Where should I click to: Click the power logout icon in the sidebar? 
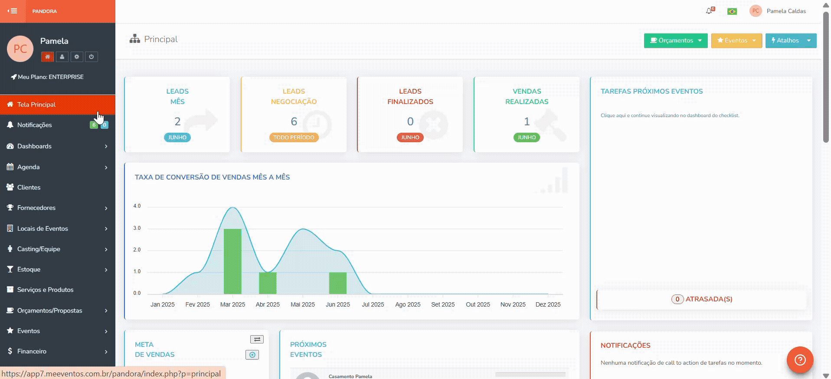(91, 57)
